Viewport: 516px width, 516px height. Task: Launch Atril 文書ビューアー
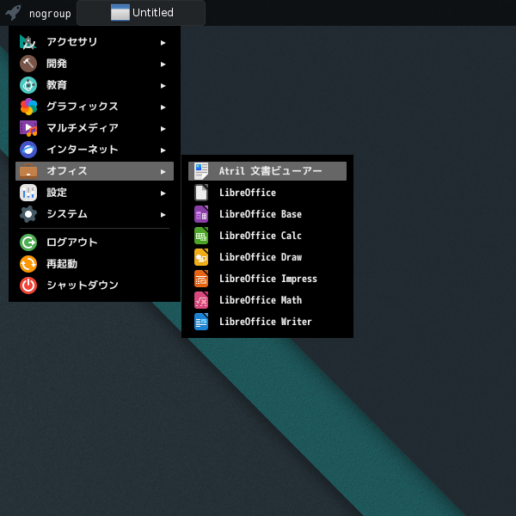click(267, 171)
